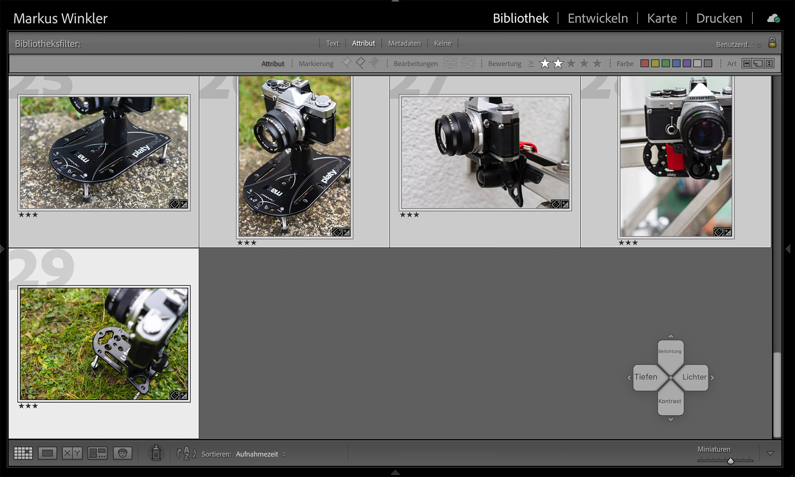The image size is (795, 477).
Task: Select photo 27 camera against white wall
Action: [x=485, y=152]
